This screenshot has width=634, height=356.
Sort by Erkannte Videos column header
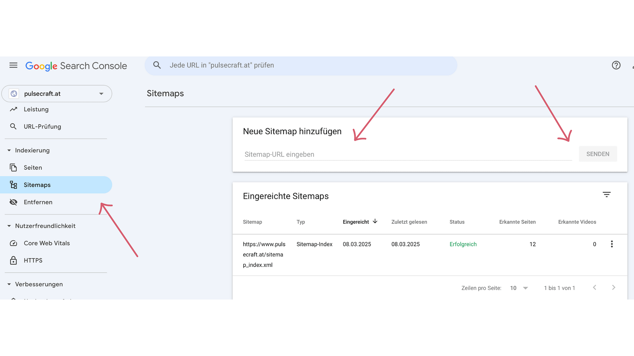pyautogui.click(x=577, y=222)
